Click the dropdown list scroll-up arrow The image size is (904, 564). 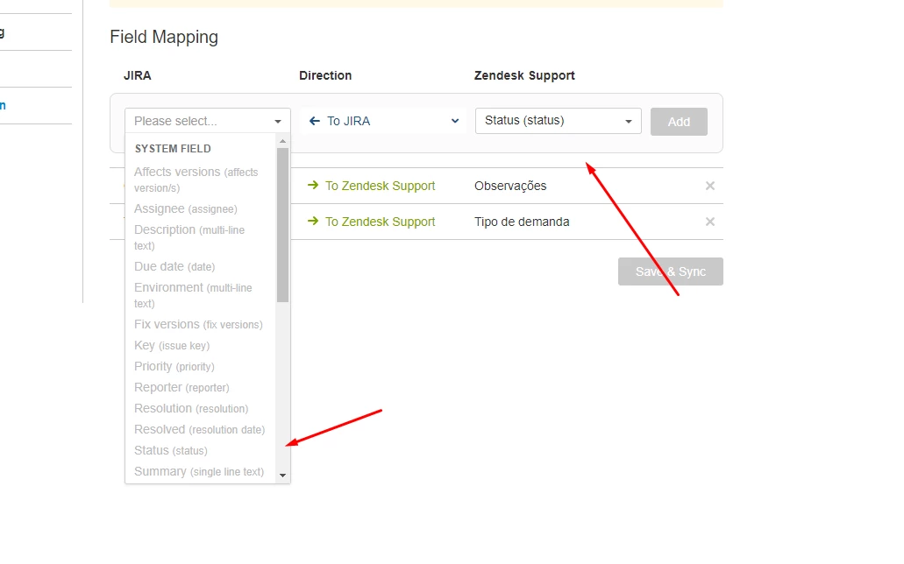(x=282, y=141)
